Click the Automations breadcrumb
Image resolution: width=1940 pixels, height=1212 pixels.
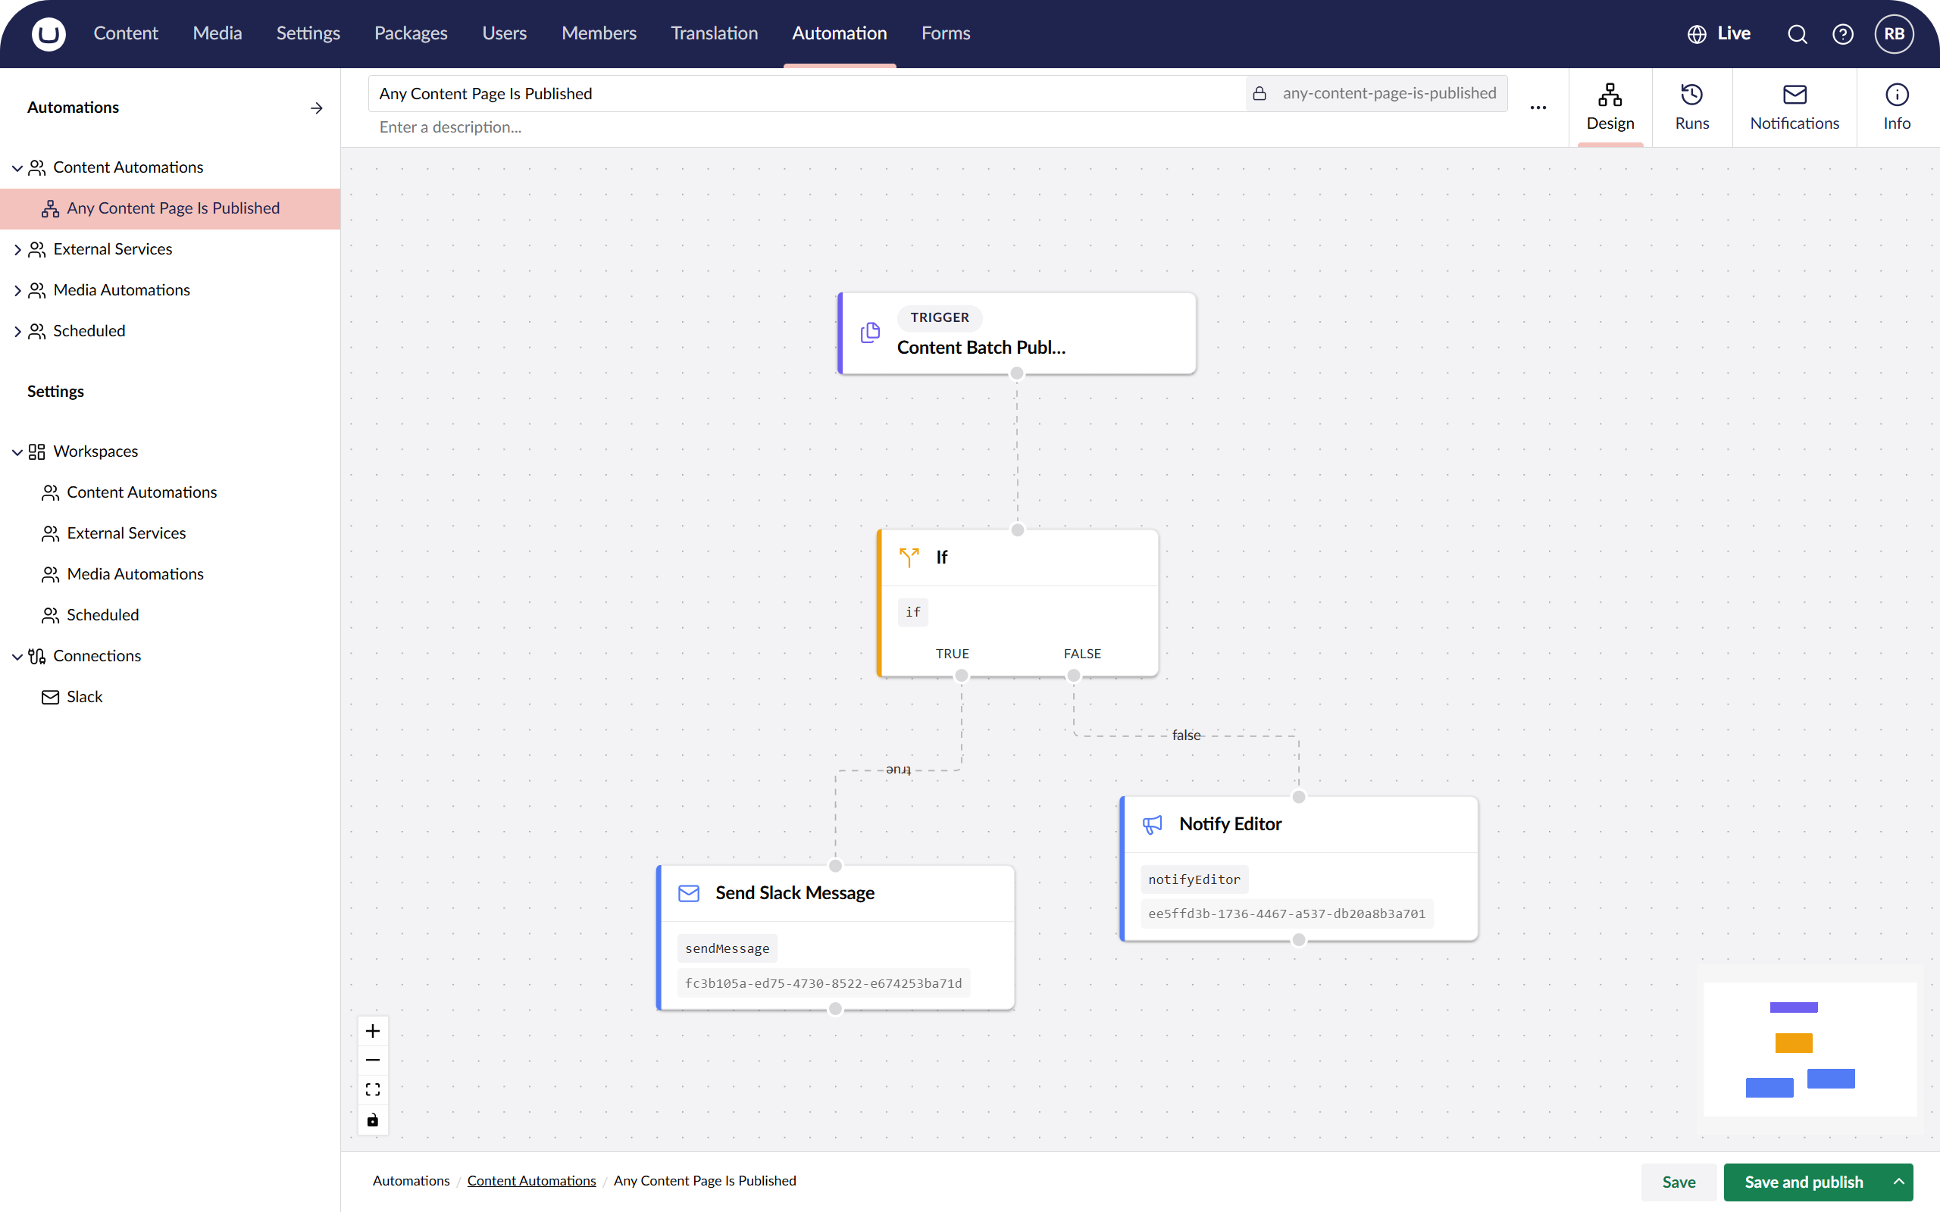click(411, 1181)
